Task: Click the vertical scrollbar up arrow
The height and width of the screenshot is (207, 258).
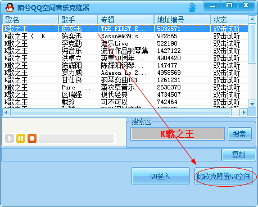Action: [252, 19]
